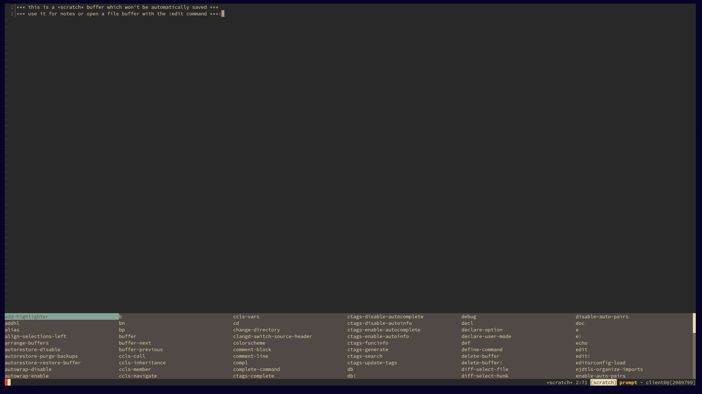Select the editorconfig-load command
The height and width of the screenshot is (394, 702).
(x=600, y=363)
